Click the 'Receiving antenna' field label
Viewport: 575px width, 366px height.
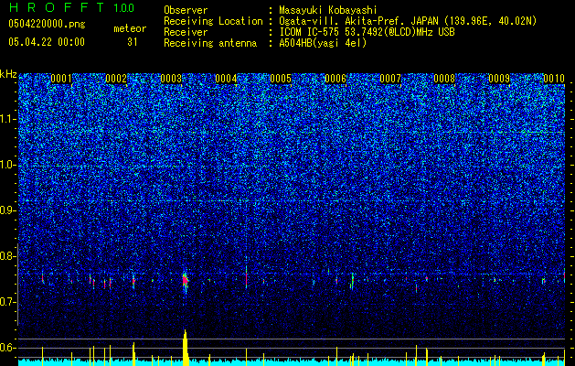coord(210,43)
